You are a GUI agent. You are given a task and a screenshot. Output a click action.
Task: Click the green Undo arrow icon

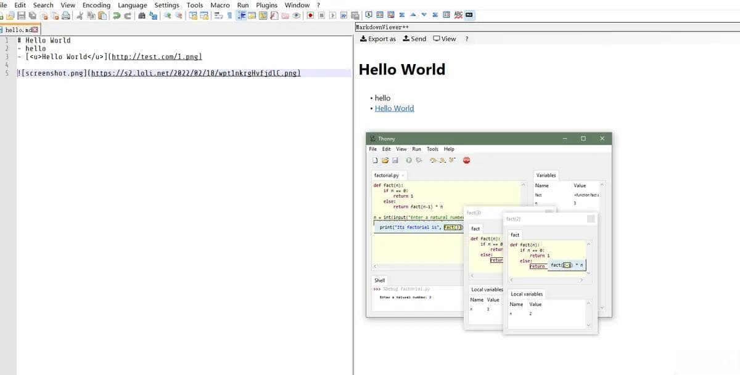click(x=117, y=15)
